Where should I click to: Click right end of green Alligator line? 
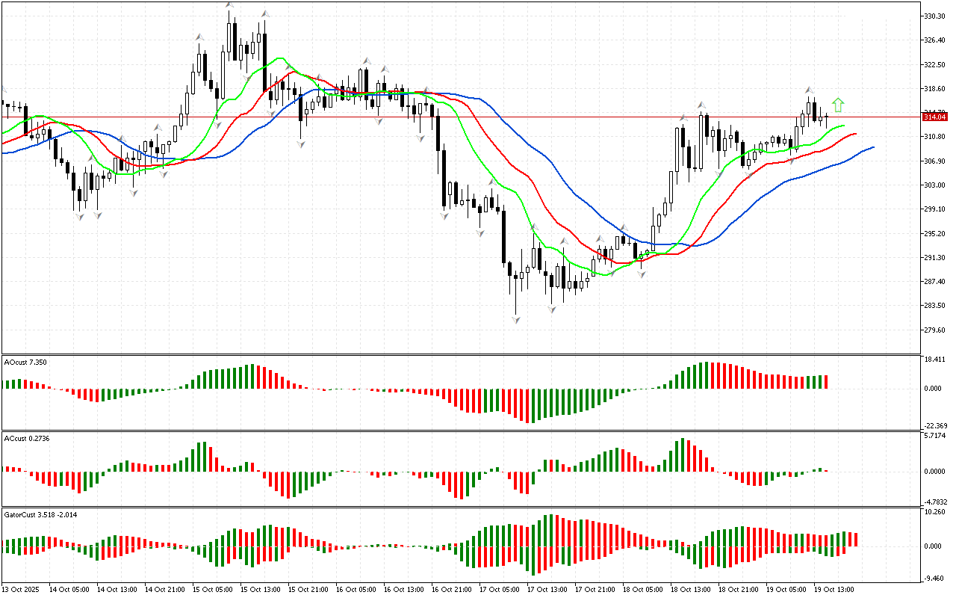[844, 126]
